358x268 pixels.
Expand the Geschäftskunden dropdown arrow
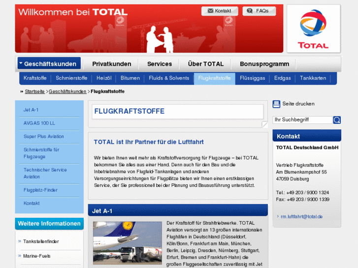21,63
